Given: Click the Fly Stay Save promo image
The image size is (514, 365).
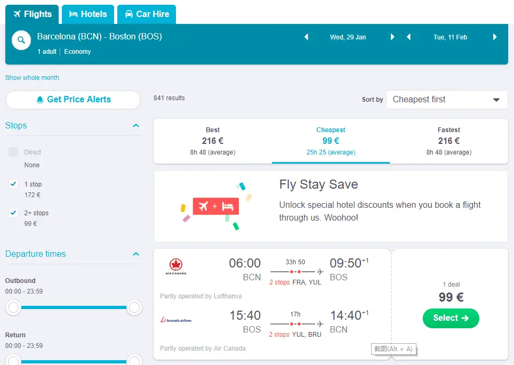Looking at the screenshot, I should click(x=215, y=206).
